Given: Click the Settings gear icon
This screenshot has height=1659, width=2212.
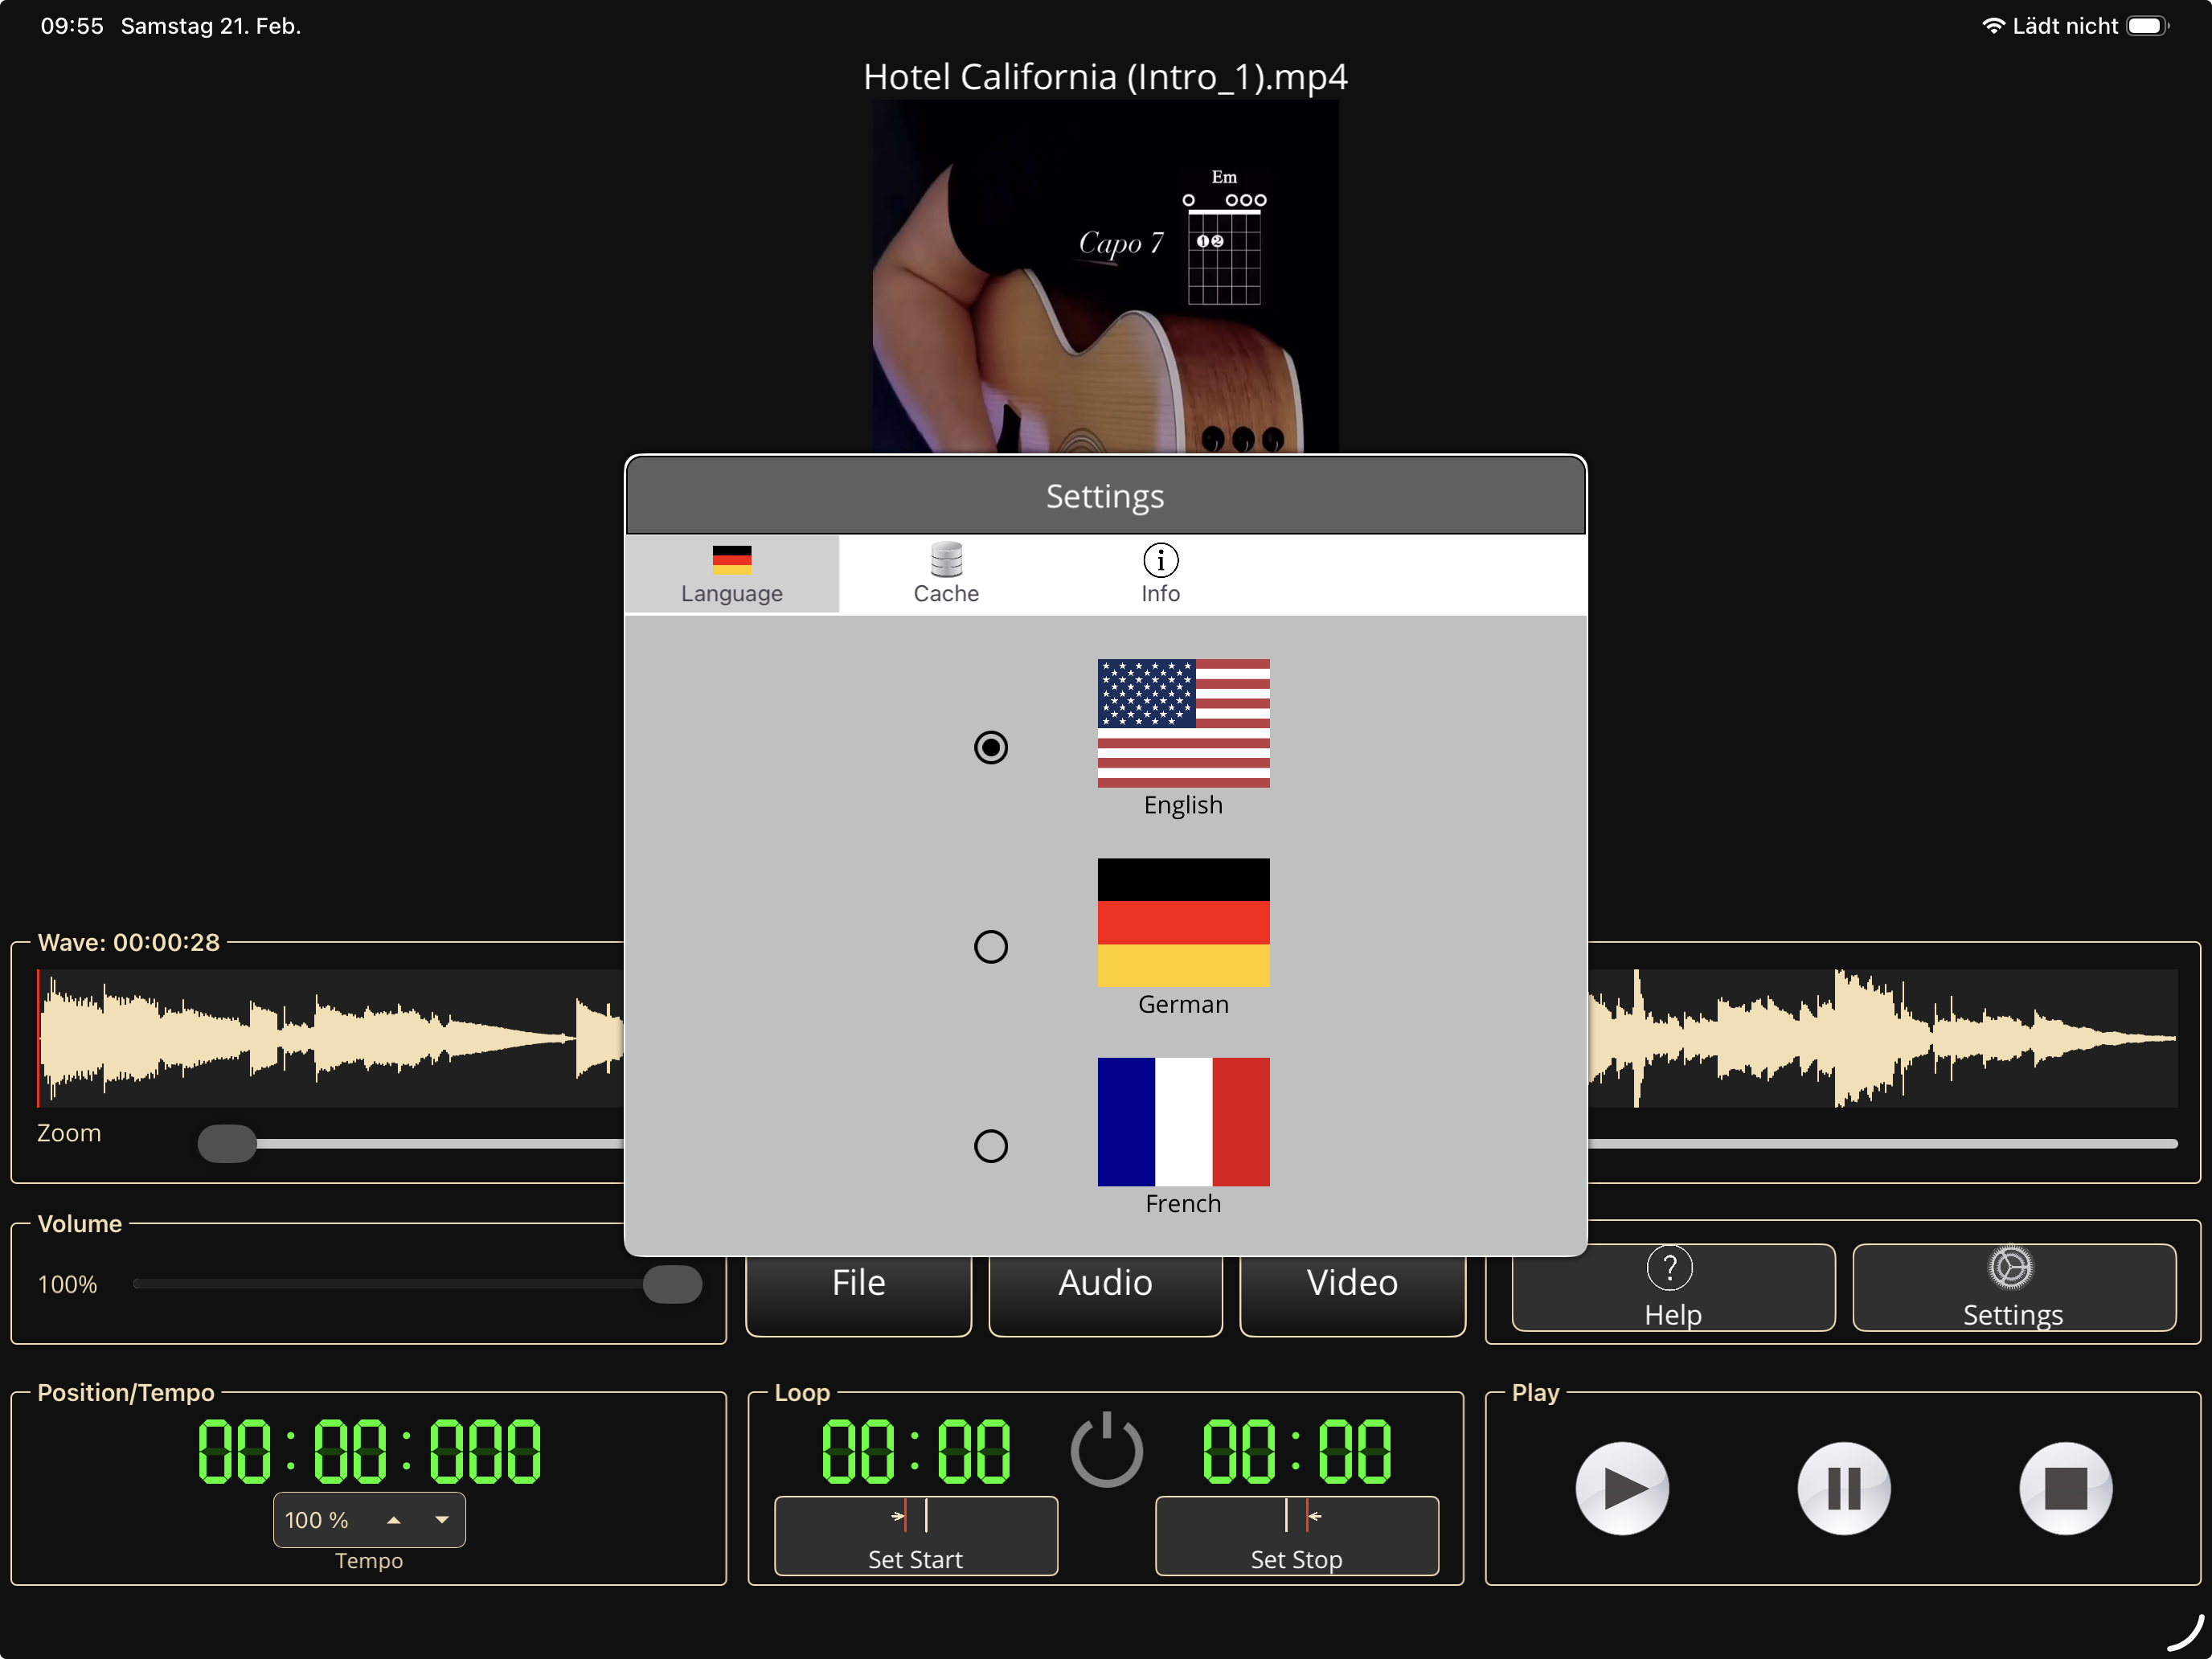Looking at the screenshot, I should [2011, 1268].
